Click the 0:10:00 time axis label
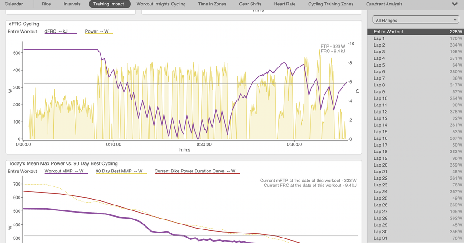The height and width of the screenshot is (243, 464). pos(114,144)
